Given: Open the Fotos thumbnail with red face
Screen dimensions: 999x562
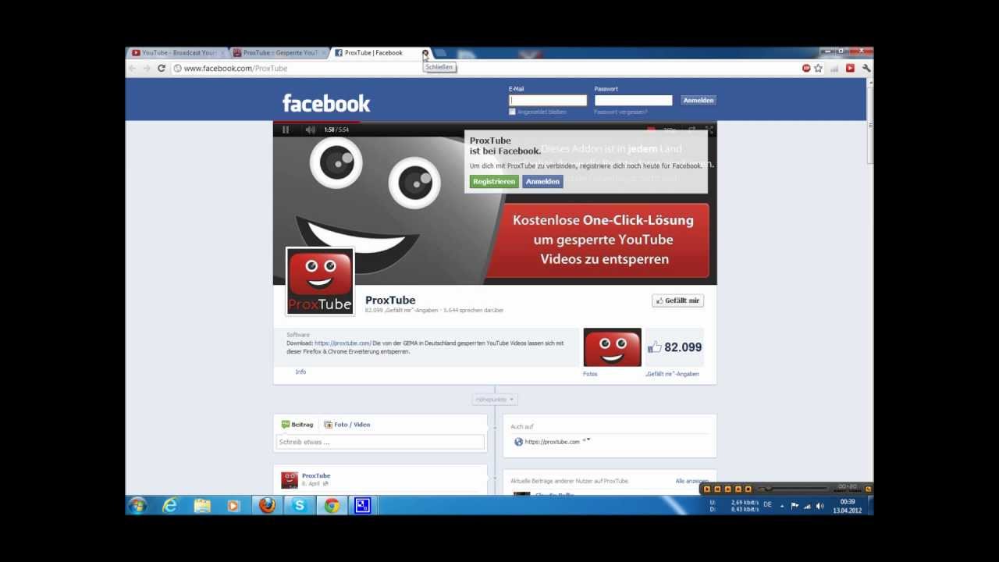Looking at the screenshot, I should tap(612, 347).
